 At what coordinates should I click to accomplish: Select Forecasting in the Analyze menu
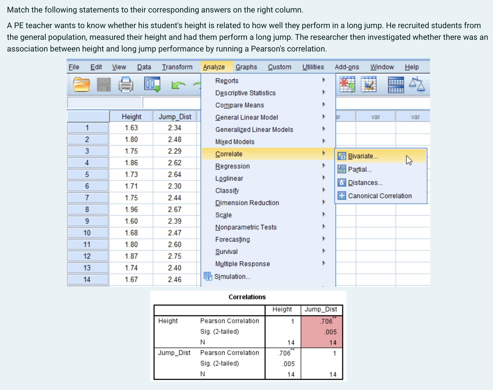(268, 239)
